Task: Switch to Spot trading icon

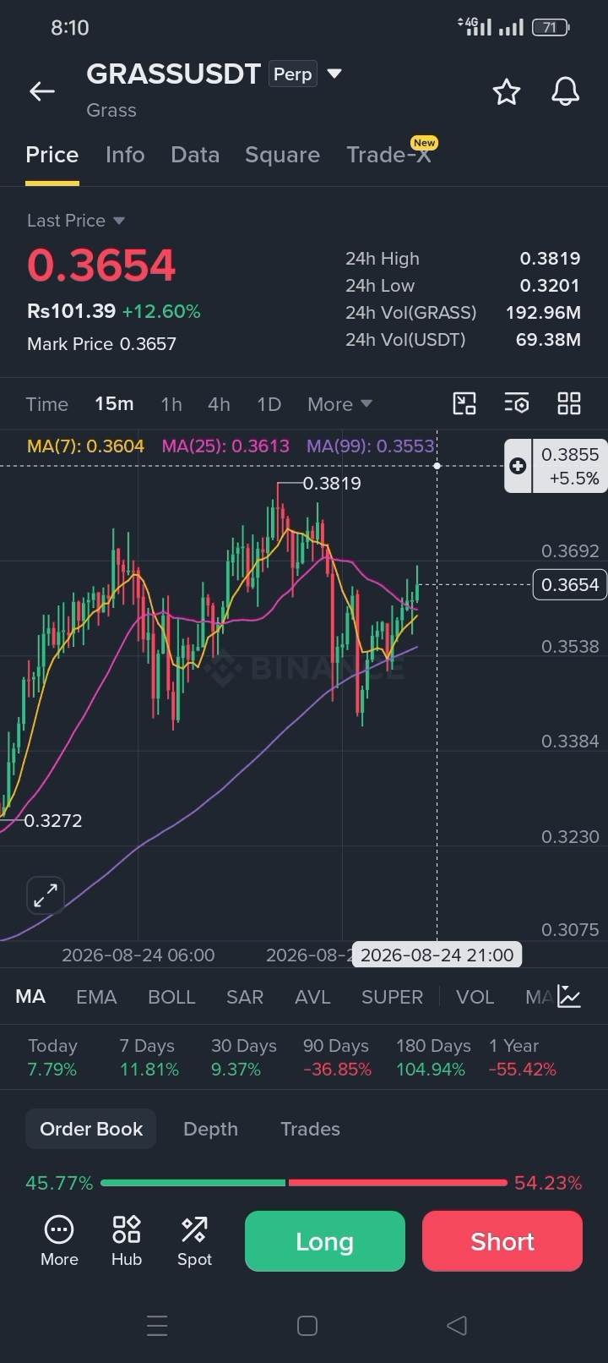Action: coord(194,1240)
